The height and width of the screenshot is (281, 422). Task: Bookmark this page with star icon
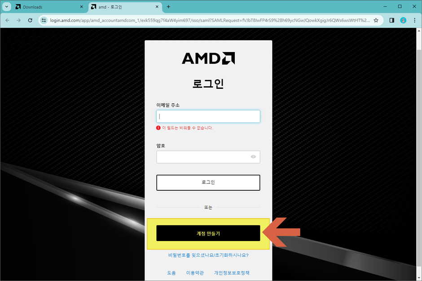tap(376, 21)
